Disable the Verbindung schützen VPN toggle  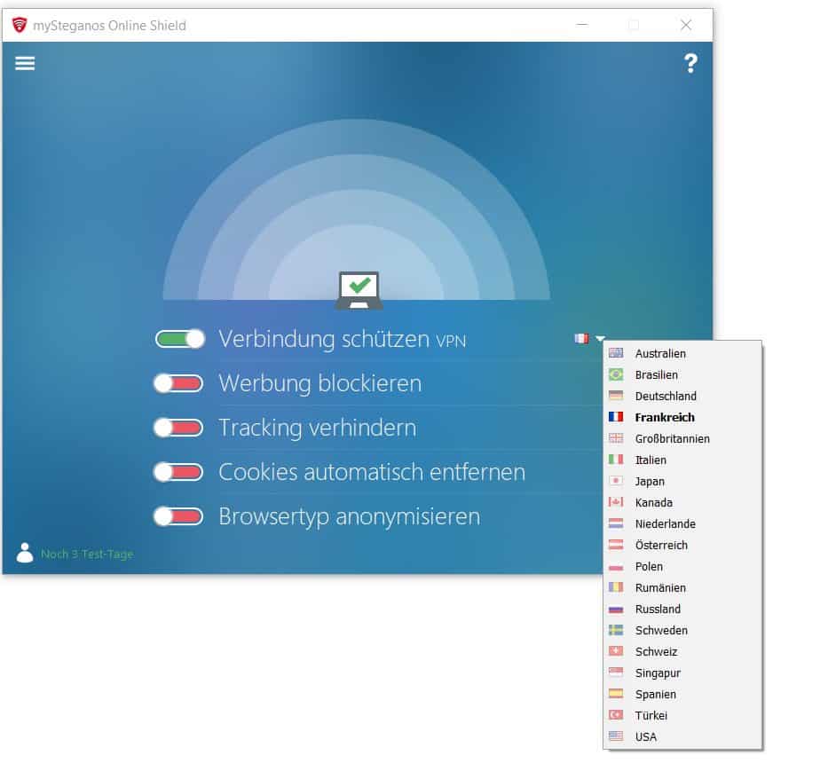click(x=179, y=339)
